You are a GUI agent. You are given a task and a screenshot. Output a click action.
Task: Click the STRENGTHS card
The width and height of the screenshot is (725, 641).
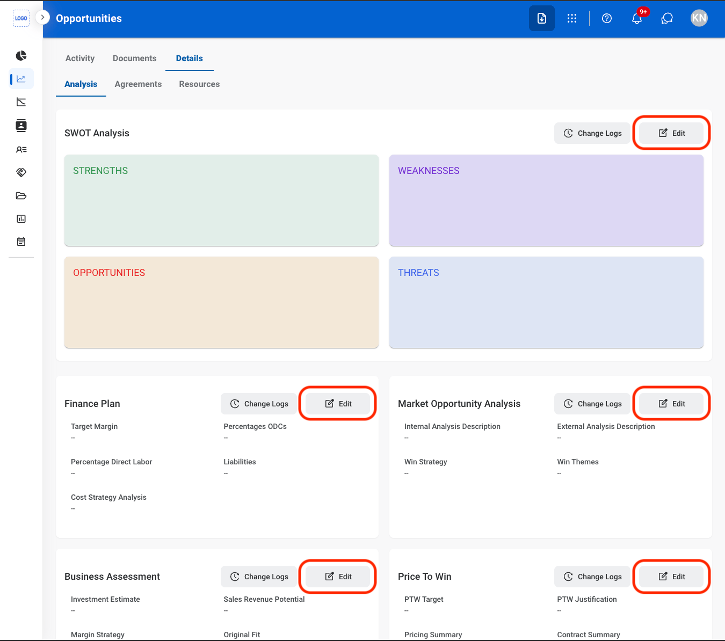[x=221, y=200]
